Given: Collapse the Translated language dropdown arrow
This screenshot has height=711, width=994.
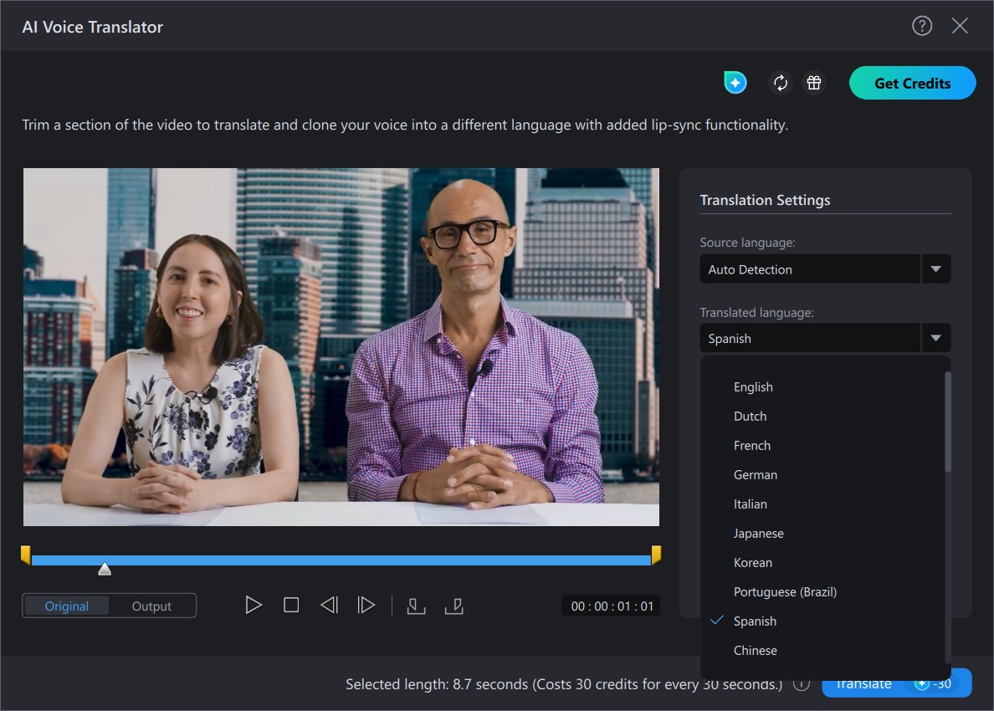Looking at the screenshot, I should tap(935, 338).
